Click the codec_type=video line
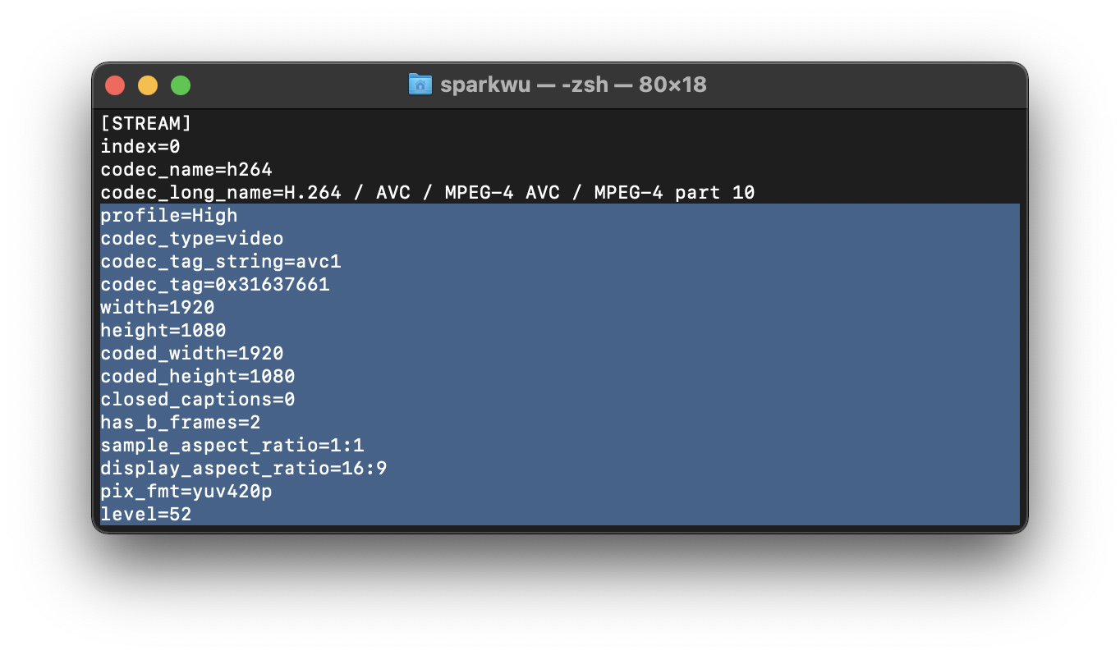The width and height of the screenshot is (1120, 655). coord(192,239)
